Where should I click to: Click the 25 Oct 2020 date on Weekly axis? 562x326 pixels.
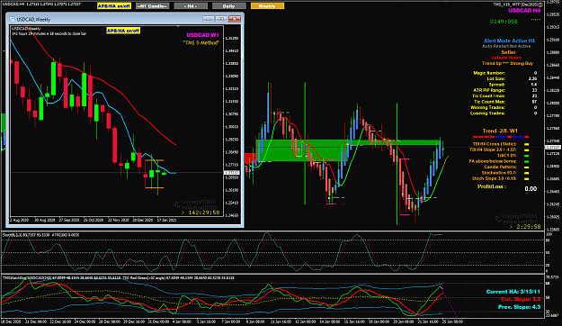94,220
